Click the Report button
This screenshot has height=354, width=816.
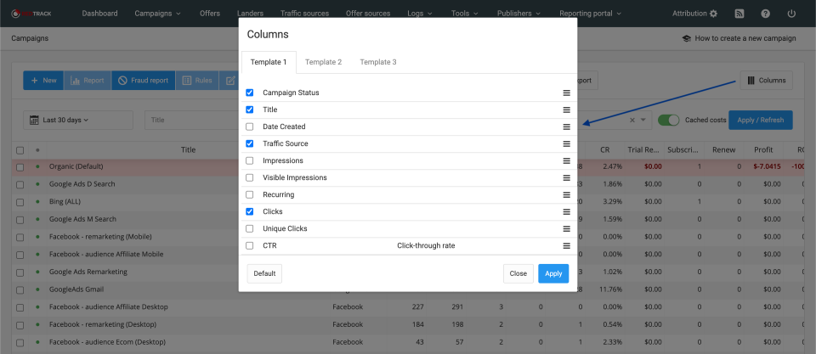88,81
